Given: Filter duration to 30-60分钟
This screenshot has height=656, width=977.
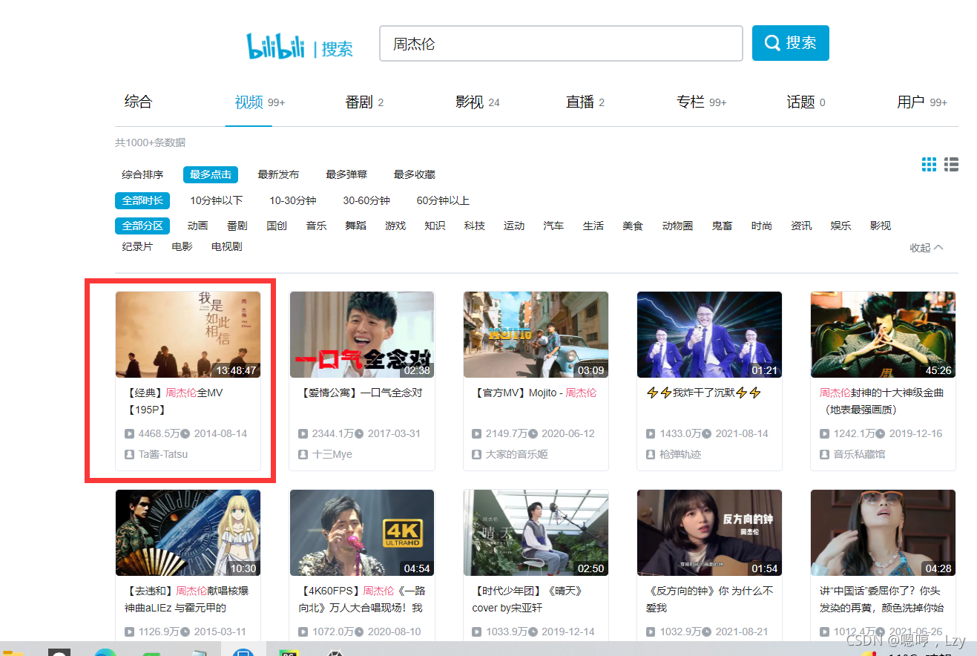Looking at the screenshot, I should coord(366,200).
